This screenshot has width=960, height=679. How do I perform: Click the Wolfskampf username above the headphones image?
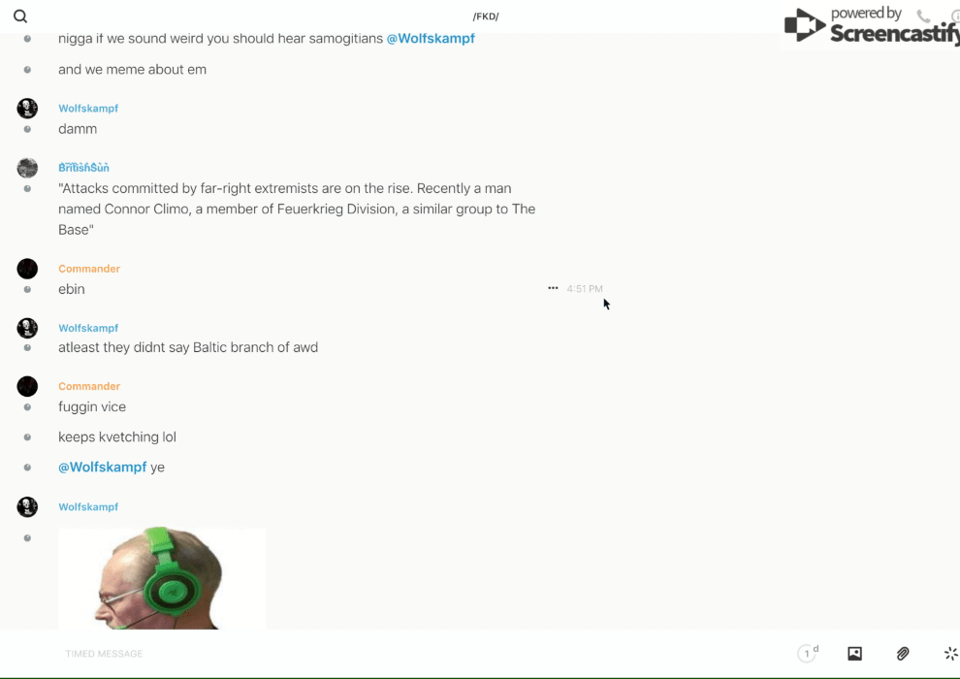coord(88,507)
